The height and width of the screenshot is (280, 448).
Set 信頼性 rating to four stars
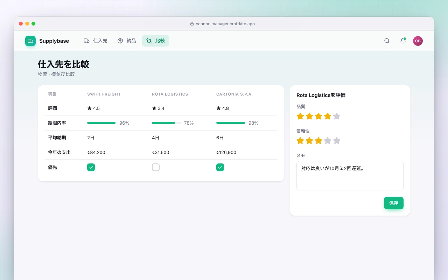click(328, 141)
